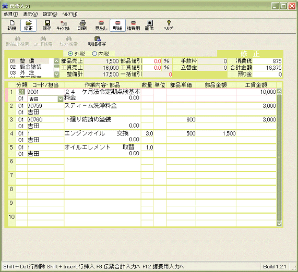
Task: Open the 画像 (Image) toolbar icon
Action: click(x=149, y=25)
